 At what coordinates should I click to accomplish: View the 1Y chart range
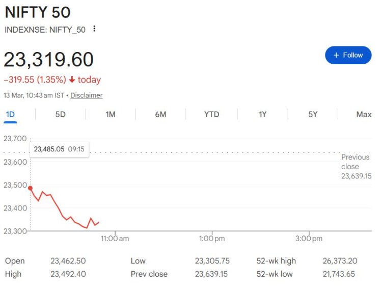click(262, 114)
